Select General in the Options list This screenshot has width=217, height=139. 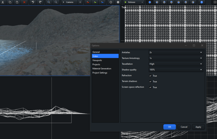(96, 52)
